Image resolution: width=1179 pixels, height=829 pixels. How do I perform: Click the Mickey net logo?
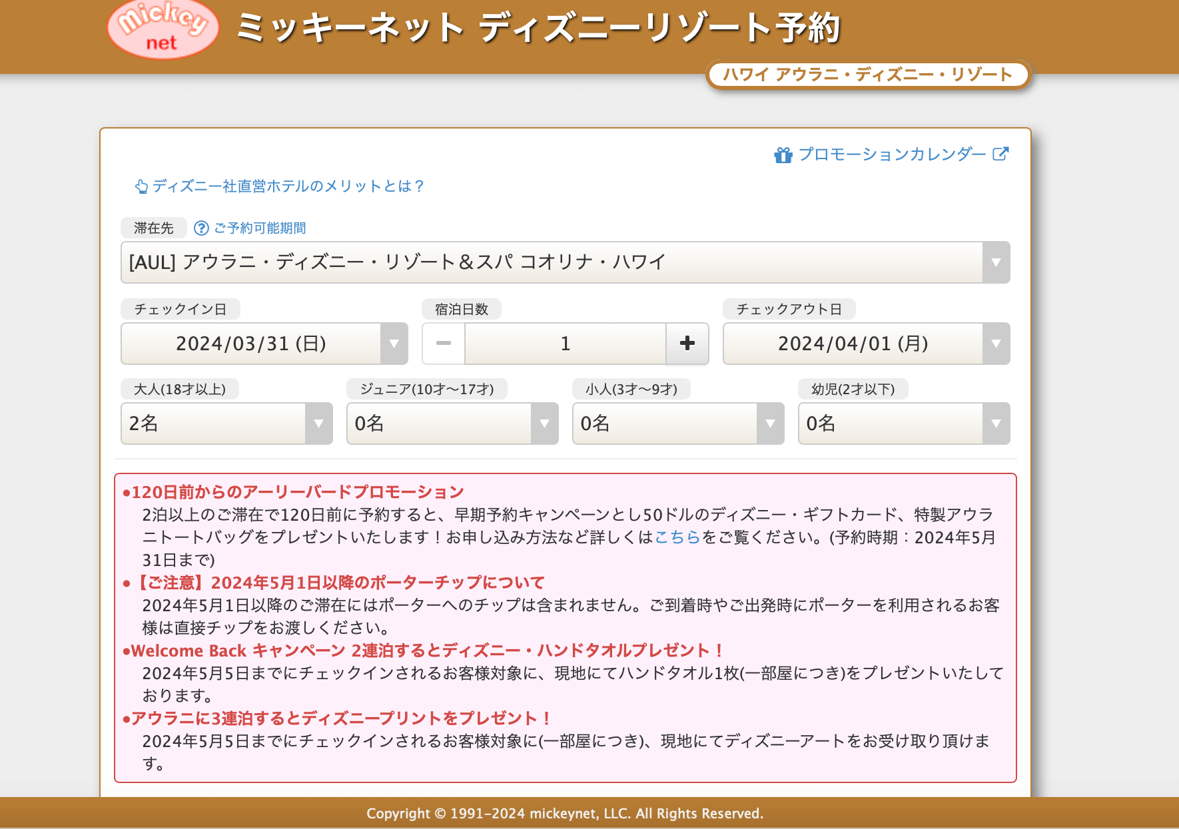coord(163,30)
